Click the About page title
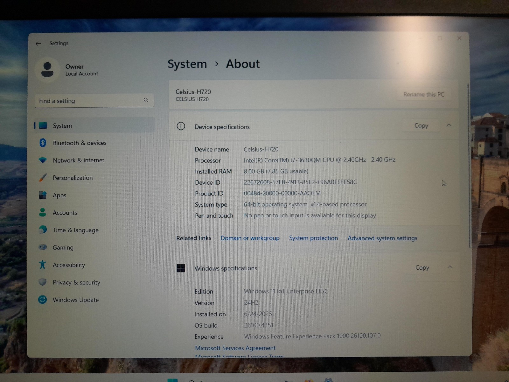The height and width of the screenshot is (382, 509). tap(243, 64)
